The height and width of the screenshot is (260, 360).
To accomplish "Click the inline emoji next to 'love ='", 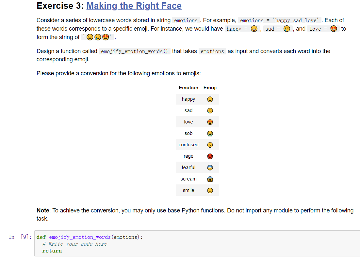I will click(x=334, y=29).
